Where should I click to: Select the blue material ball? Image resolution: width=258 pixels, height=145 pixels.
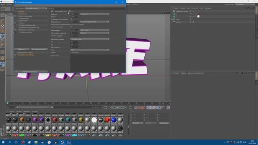(x=114, y=120)
